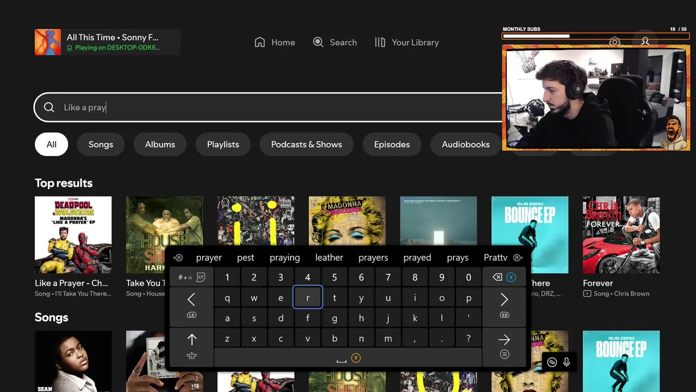Viewport: 696px width, 392px height.
Task: Filter results by Playlists
Action: pos(223,144)
